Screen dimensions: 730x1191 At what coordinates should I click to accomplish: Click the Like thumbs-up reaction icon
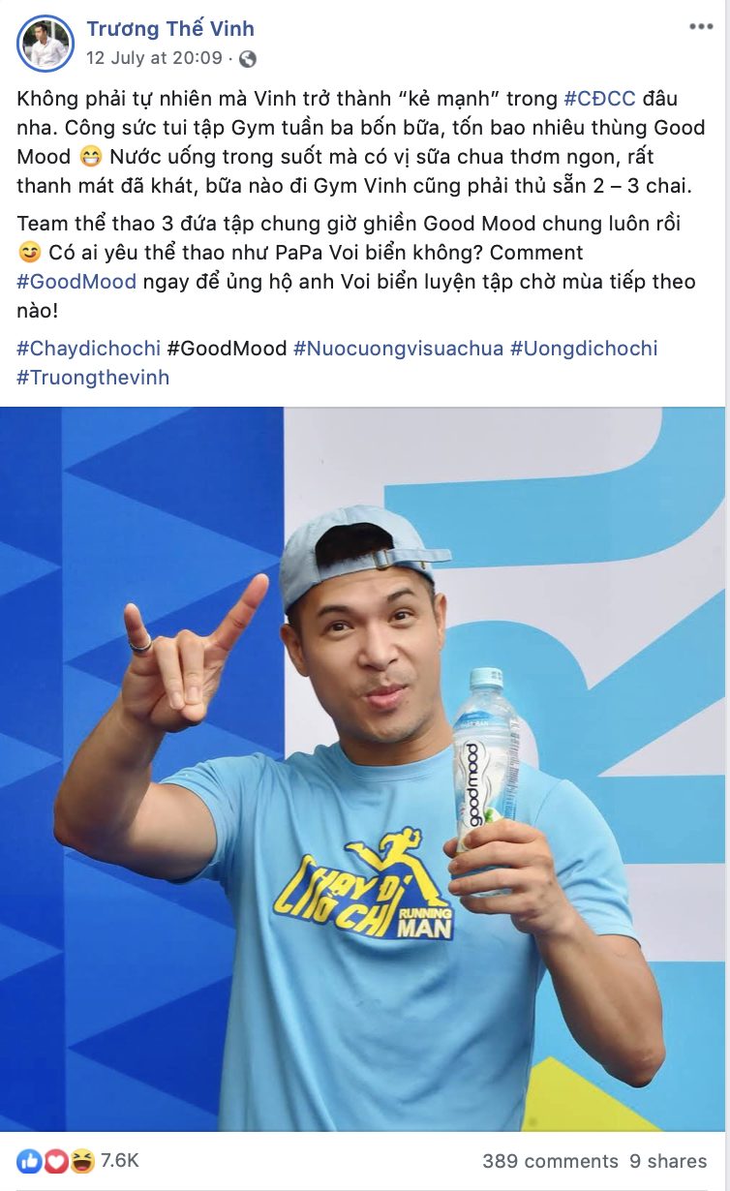(x=29, y=1161)
